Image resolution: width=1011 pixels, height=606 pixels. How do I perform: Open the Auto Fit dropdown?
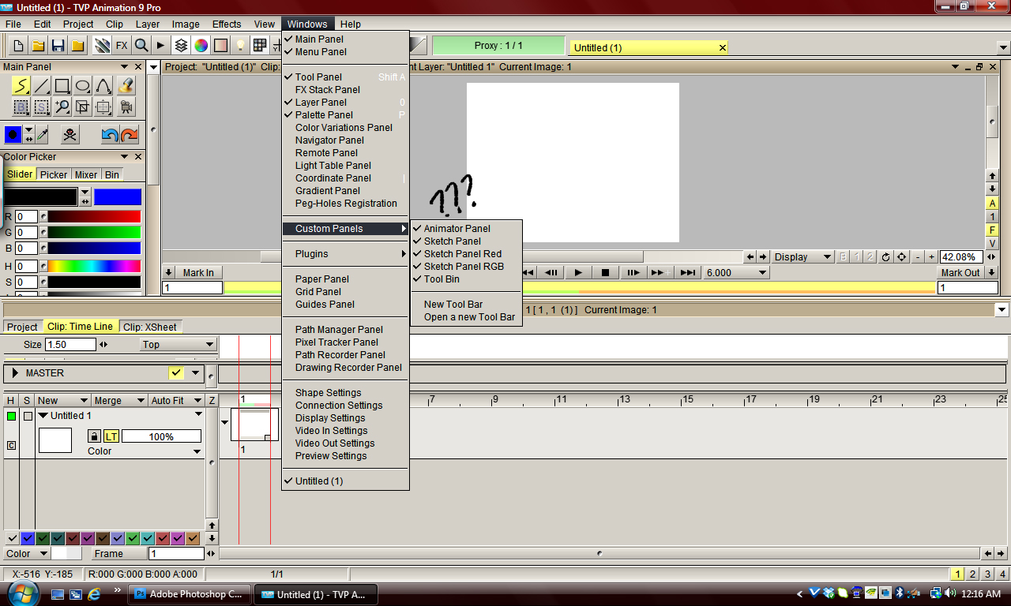coord(176,401)
